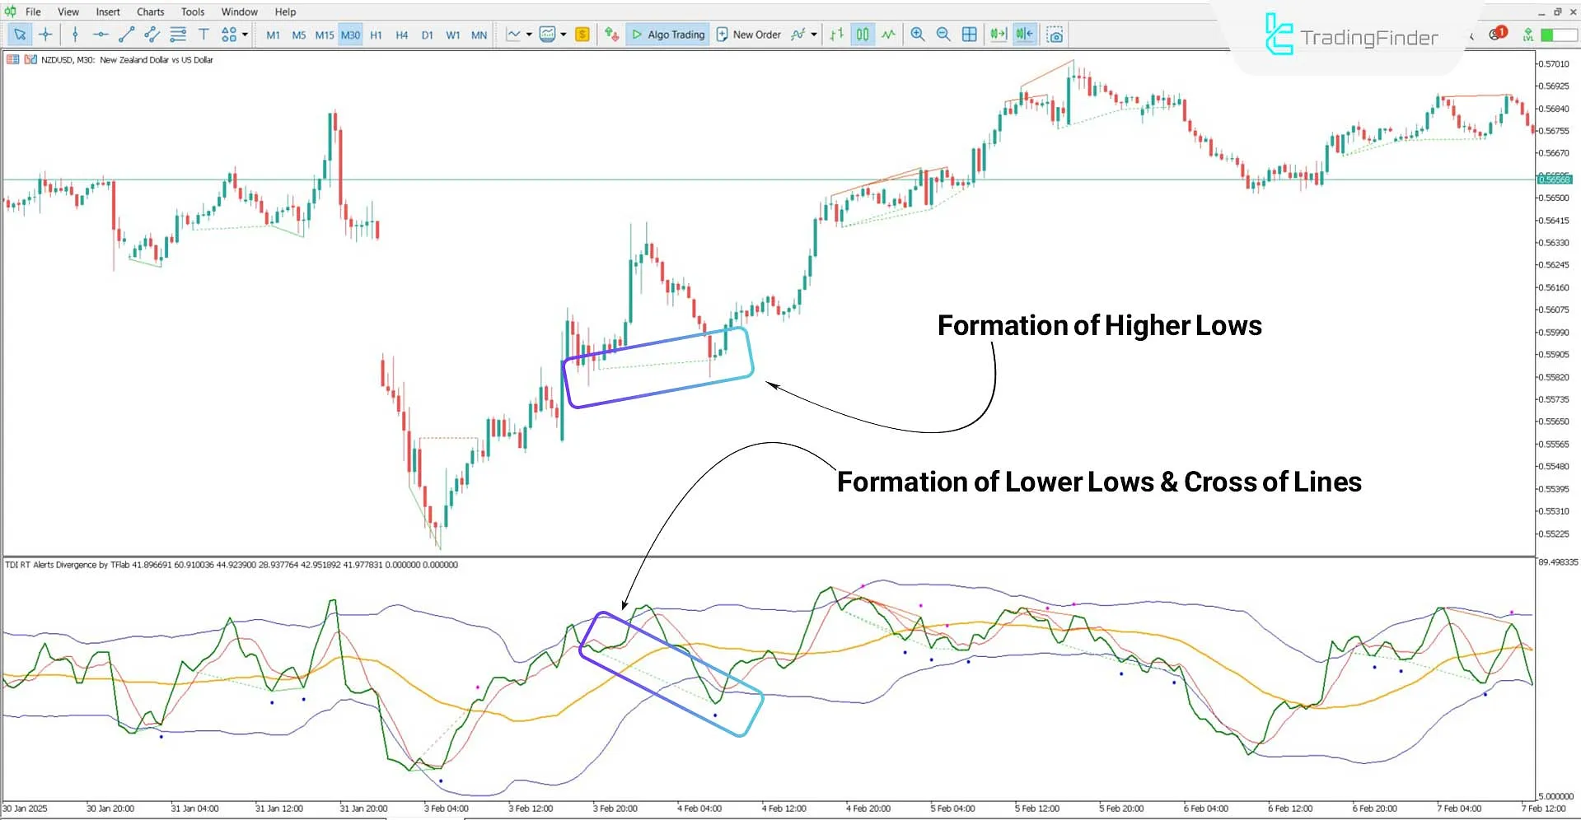Open the Charts menu
The image size is (1581, 820).
click(x=149, y=11)
